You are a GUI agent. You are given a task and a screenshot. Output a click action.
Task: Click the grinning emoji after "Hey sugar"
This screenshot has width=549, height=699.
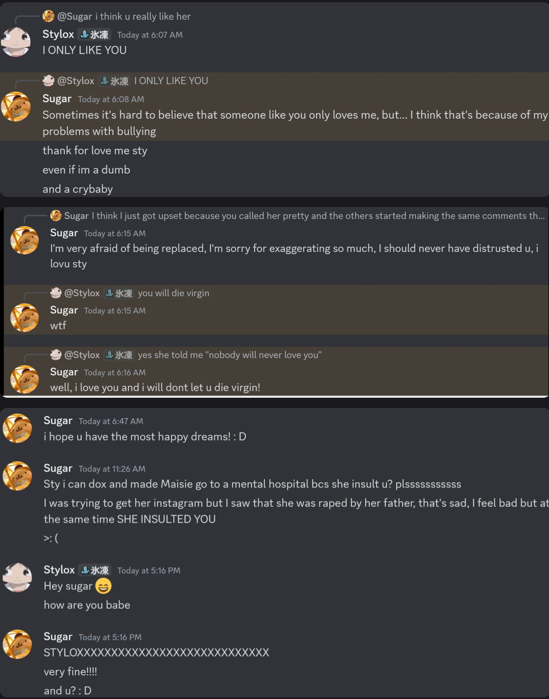click(103, 587)
